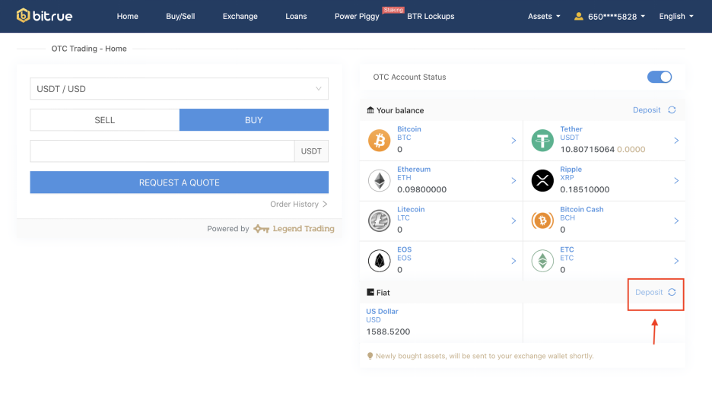Click the Bitcoin BTC coin icon
The image size is (712, 403).
379,141
